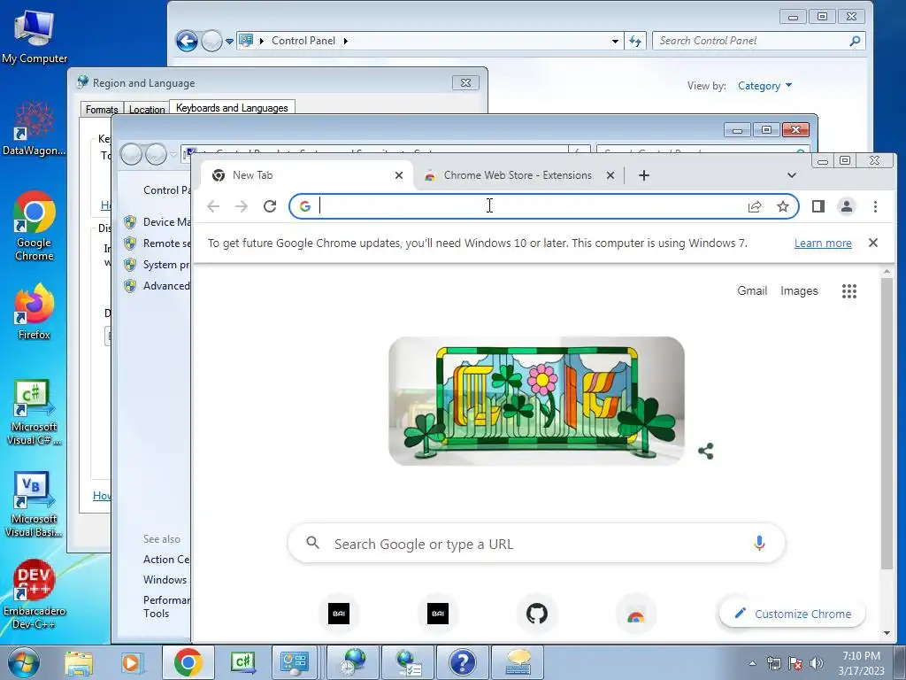Reload the page in Chrome
The width and height of the screenshot is (906, 680).
[x=270, y=206]
